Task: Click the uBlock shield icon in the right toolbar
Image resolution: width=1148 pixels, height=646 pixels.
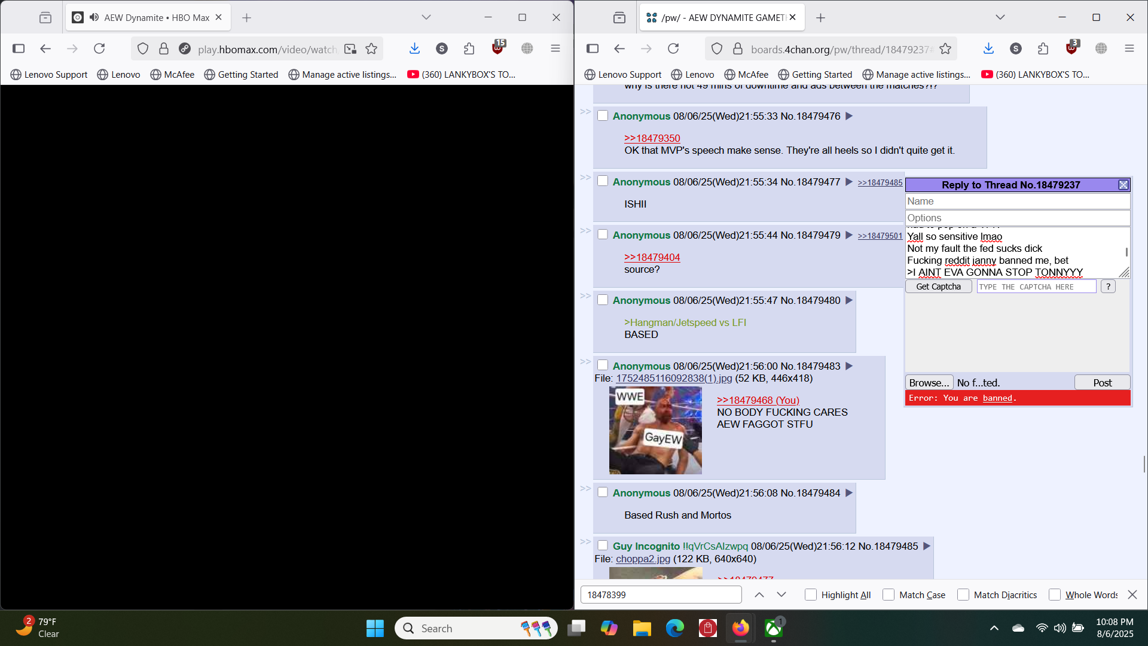Action: pyautogui.click(x=1072, y=48)
